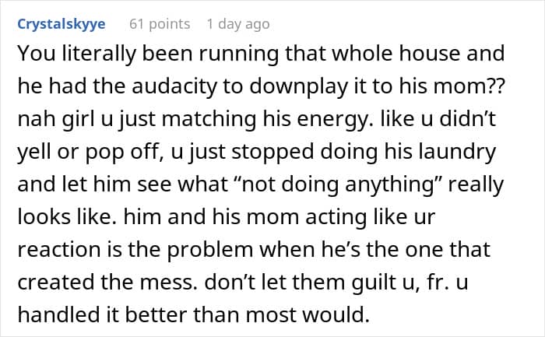This screenshot has width=545, height=337.
Task: Click the phrase "pop off" in the comment
Action: (x=124, y=153)
